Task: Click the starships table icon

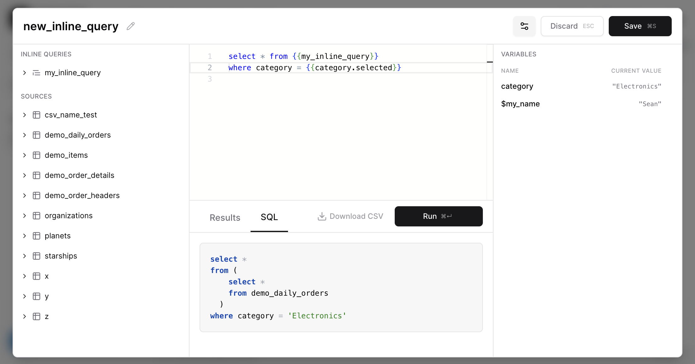Action: (x=37, y=256)
